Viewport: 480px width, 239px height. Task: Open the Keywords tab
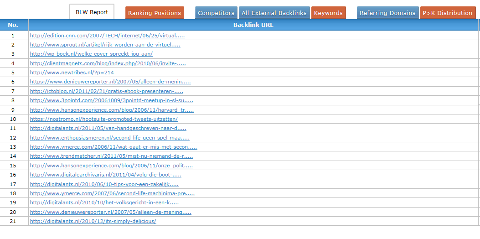click(x=328, y=13)
